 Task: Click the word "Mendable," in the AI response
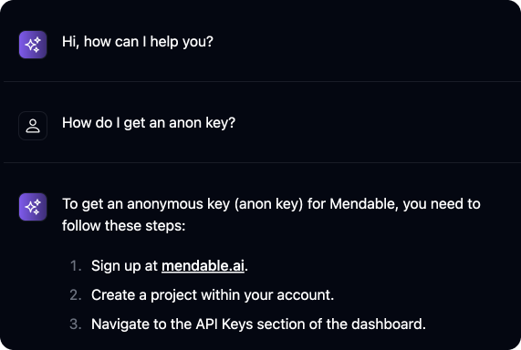click(x=364, y=204)
